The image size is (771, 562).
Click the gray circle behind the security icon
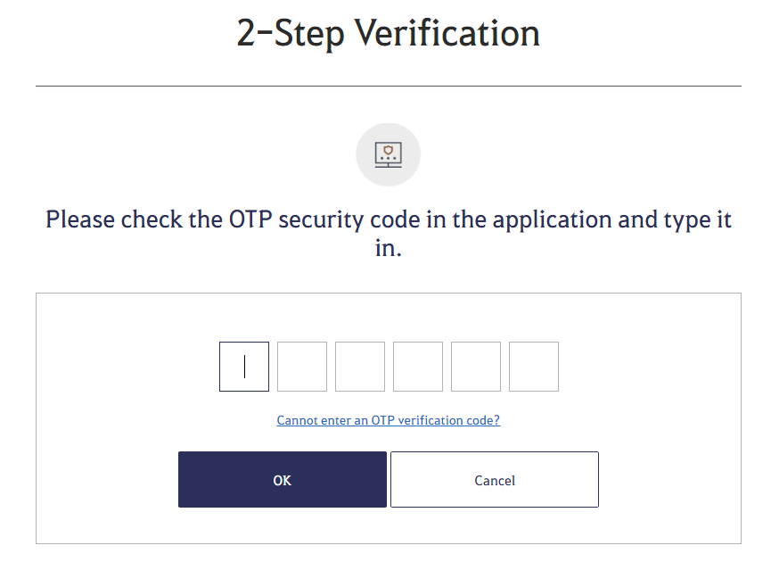388,154
